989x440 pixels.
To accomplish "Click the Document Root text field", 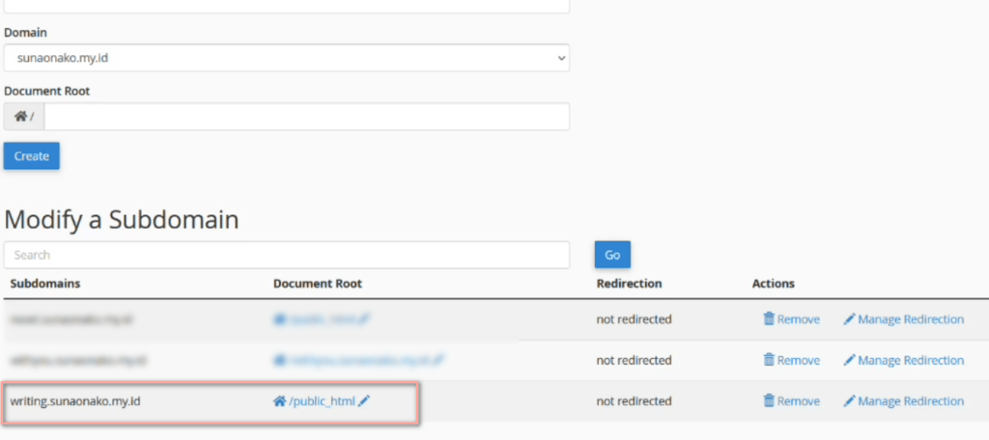I will coord(306,117).
